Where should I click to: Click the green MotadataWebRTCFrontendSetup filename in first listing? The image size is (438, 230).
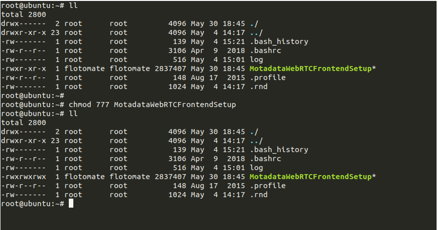point(310,68)
